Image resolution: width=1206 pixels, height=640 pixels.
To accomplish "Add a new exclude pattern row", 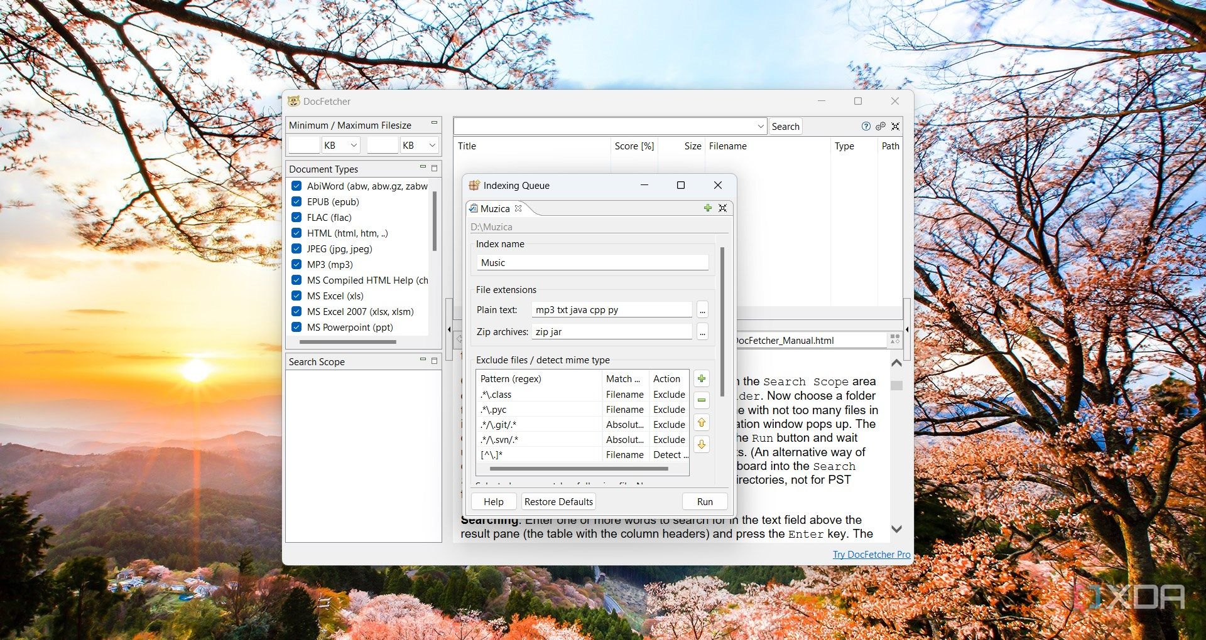I will pos(702,378).
